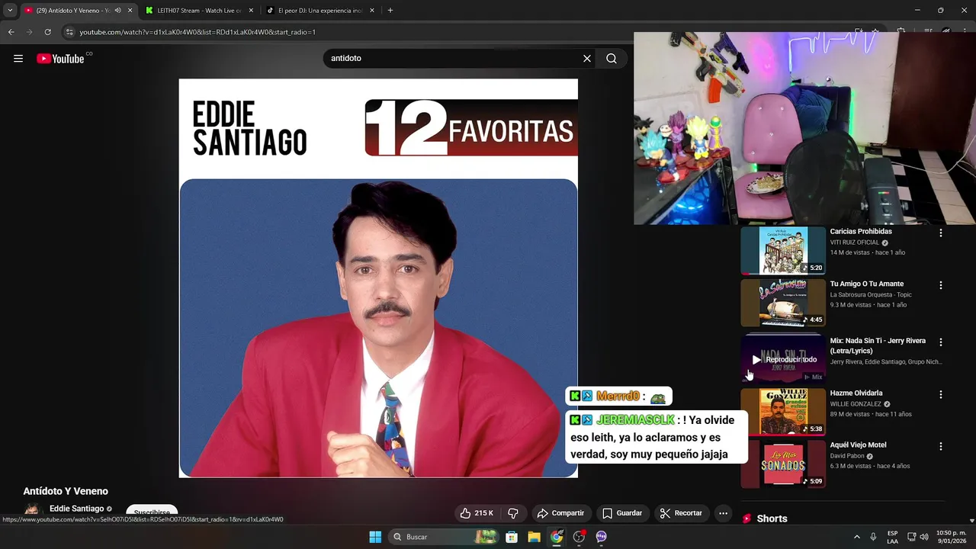Screen dimensions: 976x549
Task: Open File Explorer from taskbar
Action: 534,537
